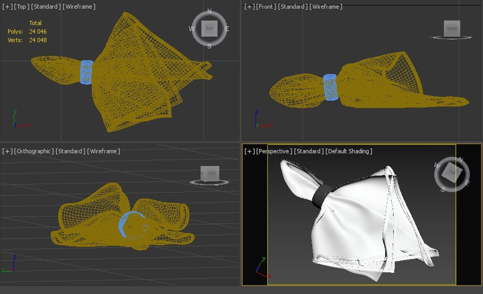The height and width of the screenshot is (294, 483).
Task: Open the [+] menu of Front viewport
Action: (x=249, y=7)
